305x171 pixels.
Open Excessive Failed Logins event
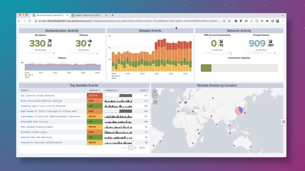tap(34, 132)
